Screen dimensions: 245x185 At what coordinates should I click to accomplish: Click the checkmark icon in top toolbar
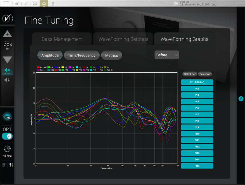click(x=26, y=3)
